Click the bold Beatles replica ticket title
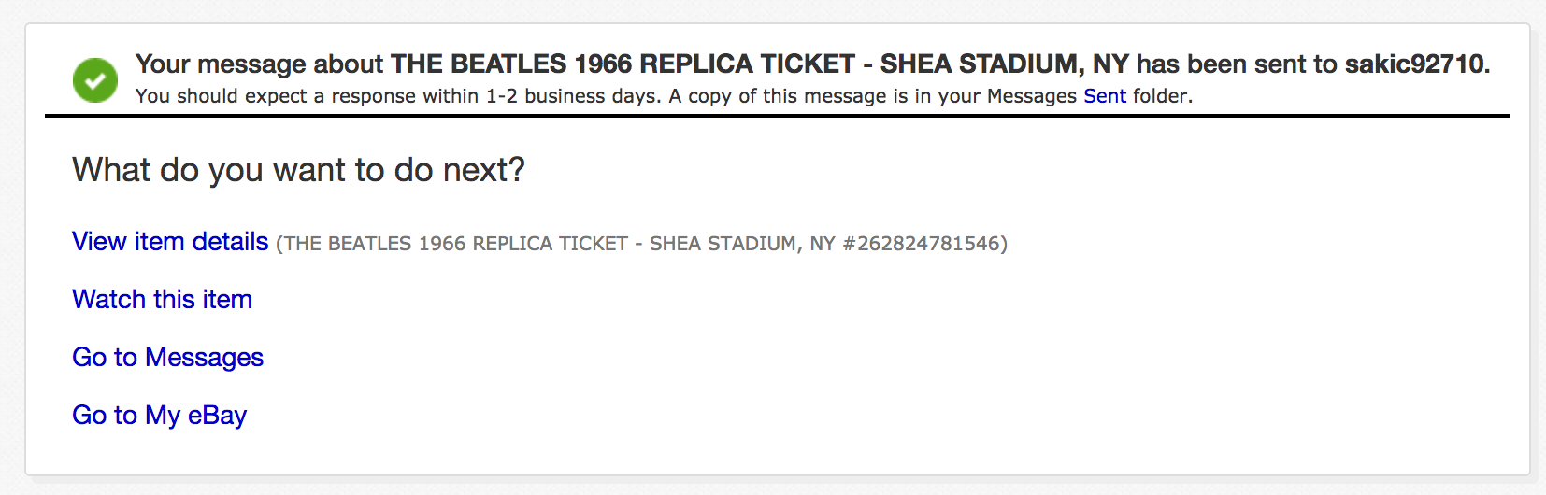Viewport: 1546px width, 495px height. click(x=760, y=64)
